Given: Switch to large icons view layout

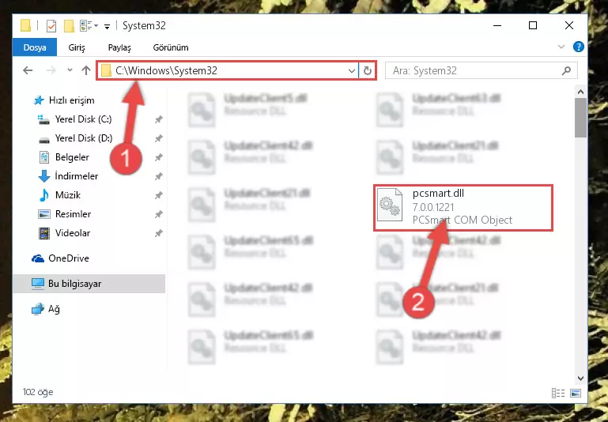Looking at the screenshot, I should click(576, 393).
